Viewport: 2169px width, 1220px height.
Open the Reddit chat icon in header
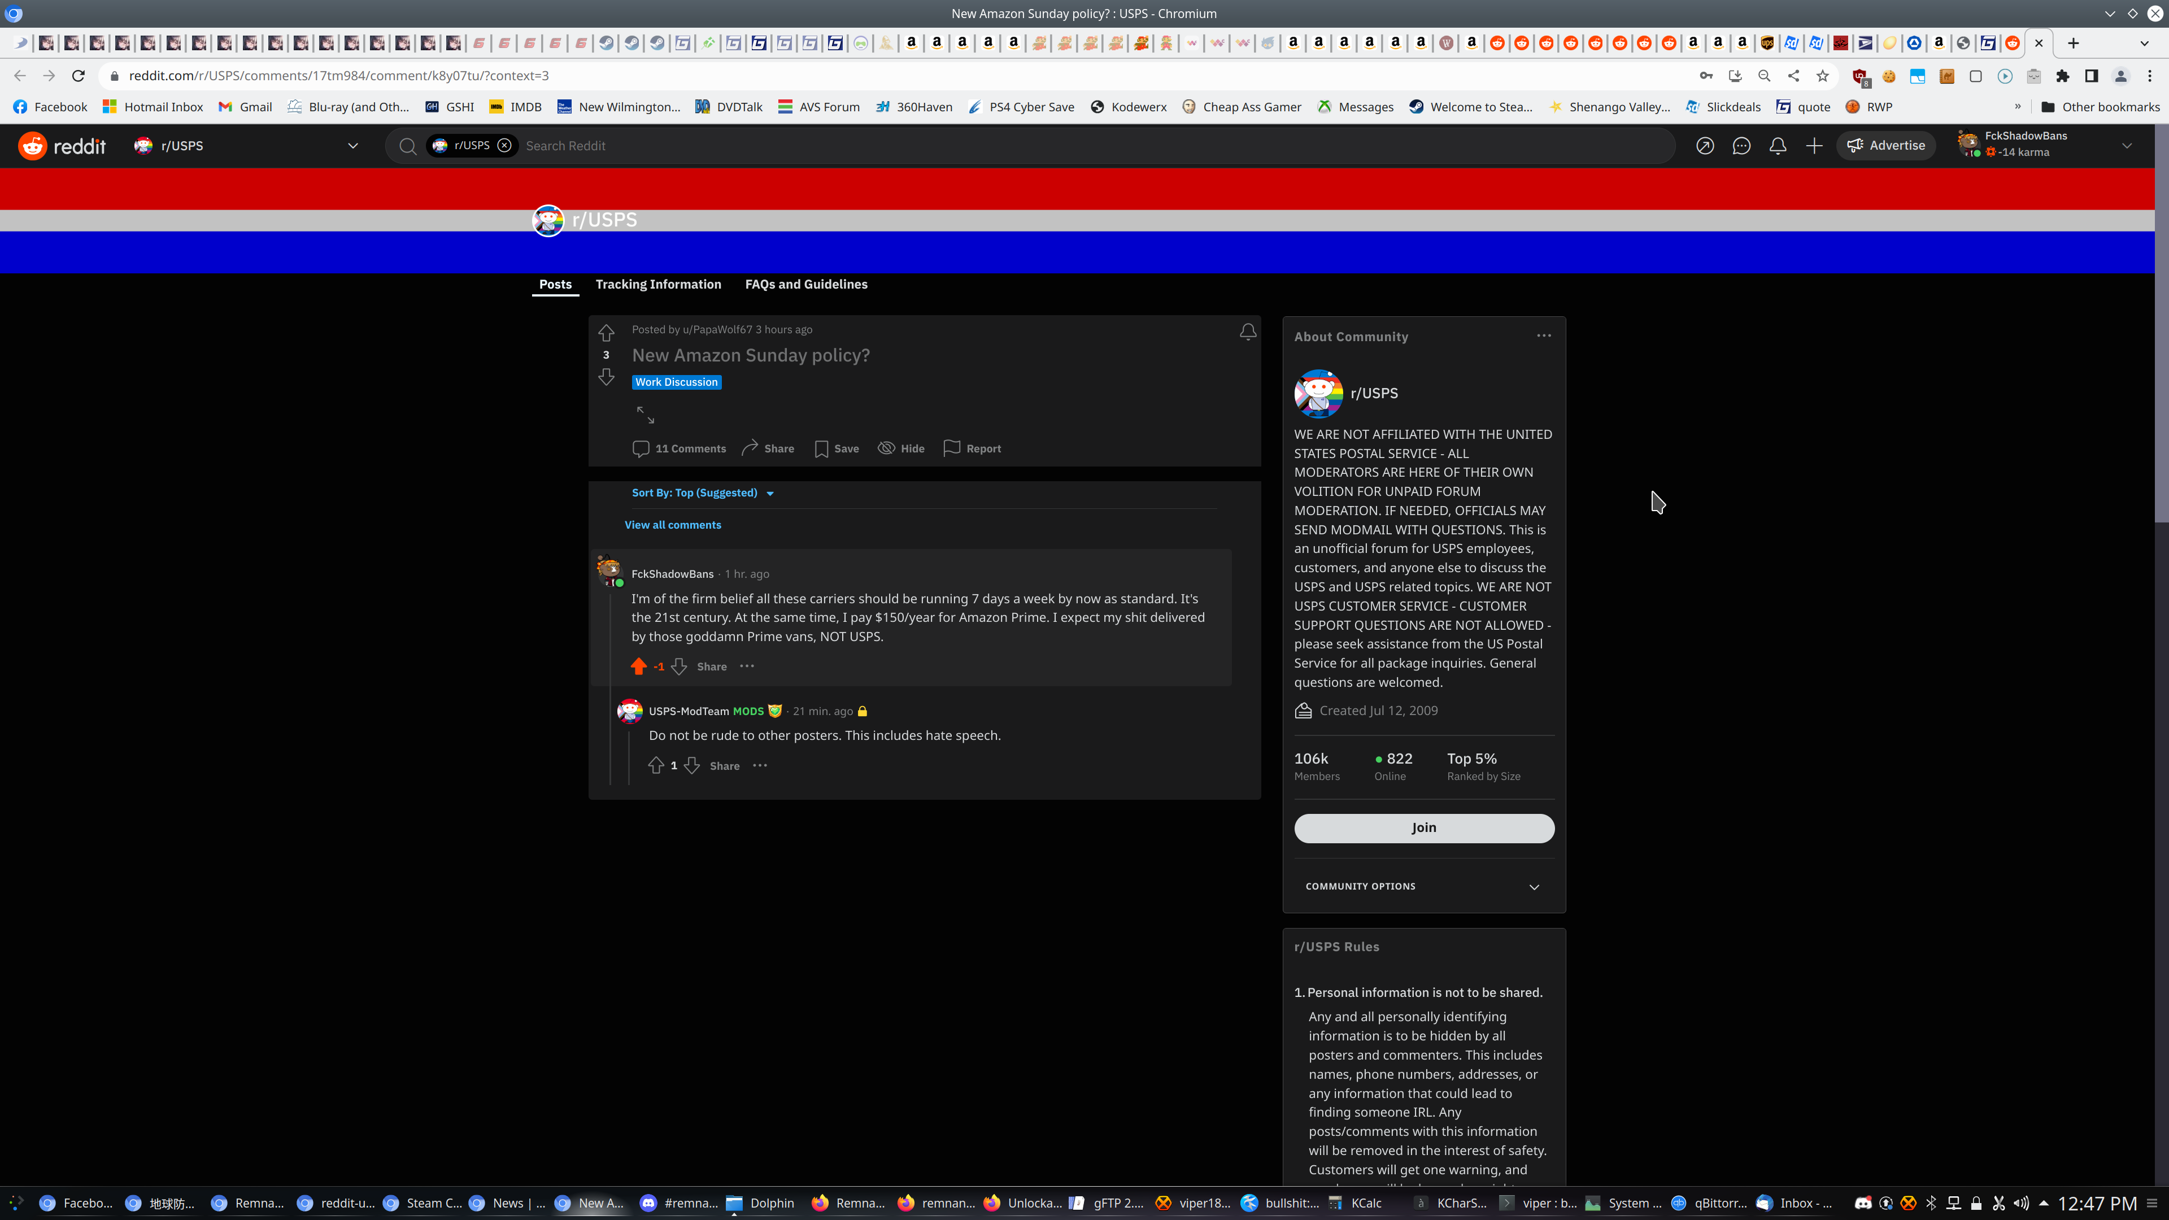coord(1741,146)
